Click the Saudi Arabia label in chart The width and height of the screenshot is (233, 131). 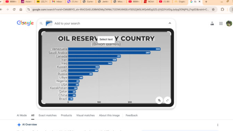[58, 53]
